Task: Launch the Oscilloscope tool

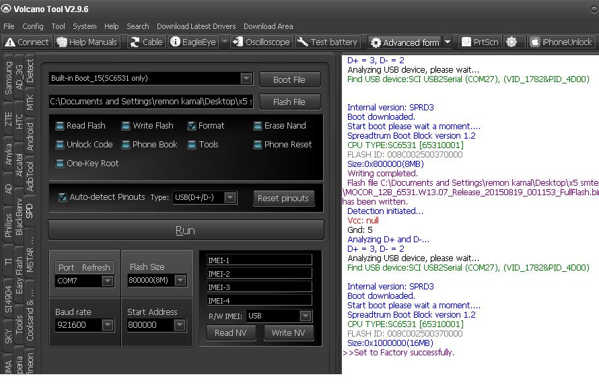Action: pyautogui.click(x=262, y=42)
